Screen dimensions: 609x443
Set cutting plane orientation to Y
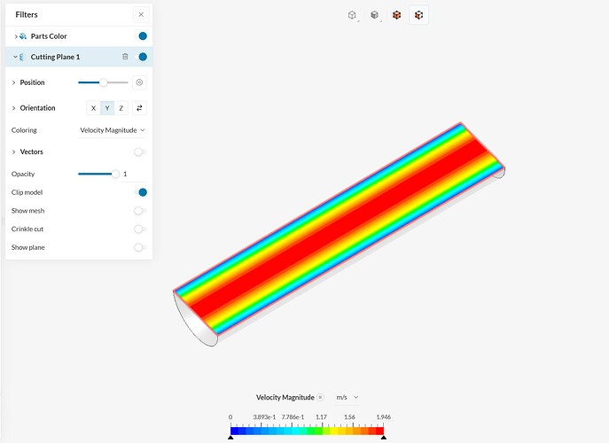107,108
